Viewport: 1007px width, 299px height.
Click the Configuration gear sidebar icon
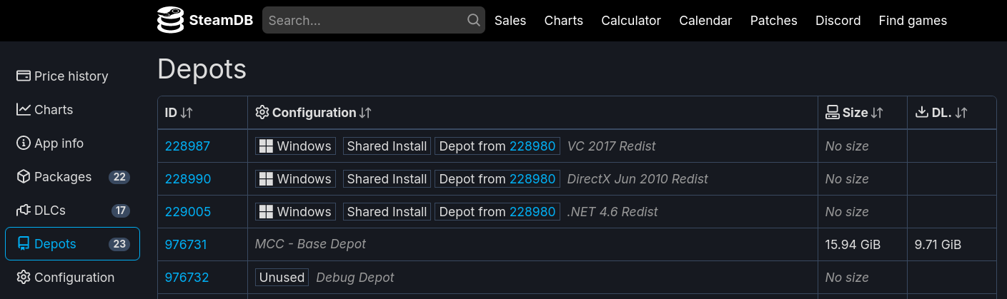23,277
